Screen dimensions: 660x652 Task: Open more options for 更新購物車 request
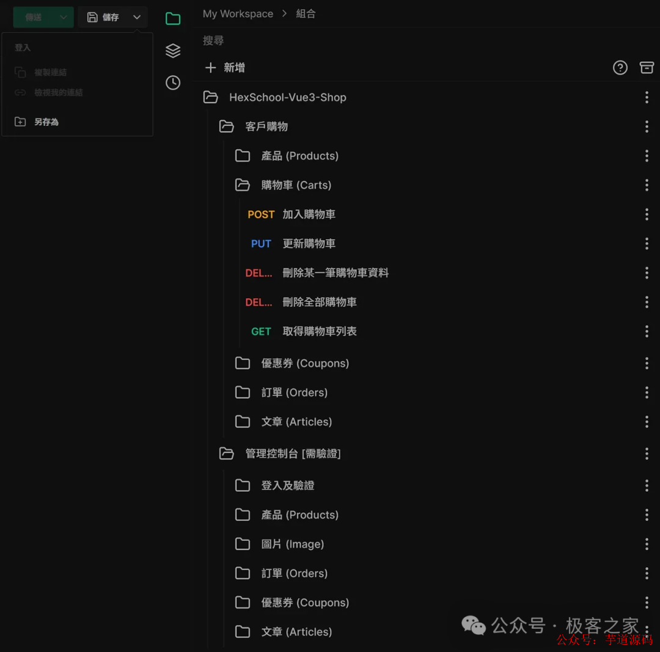coord(647,243)
